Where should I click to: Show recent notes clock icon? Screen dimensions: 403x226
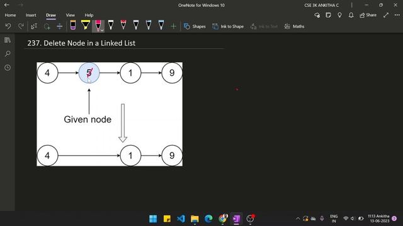click(8, 68)
